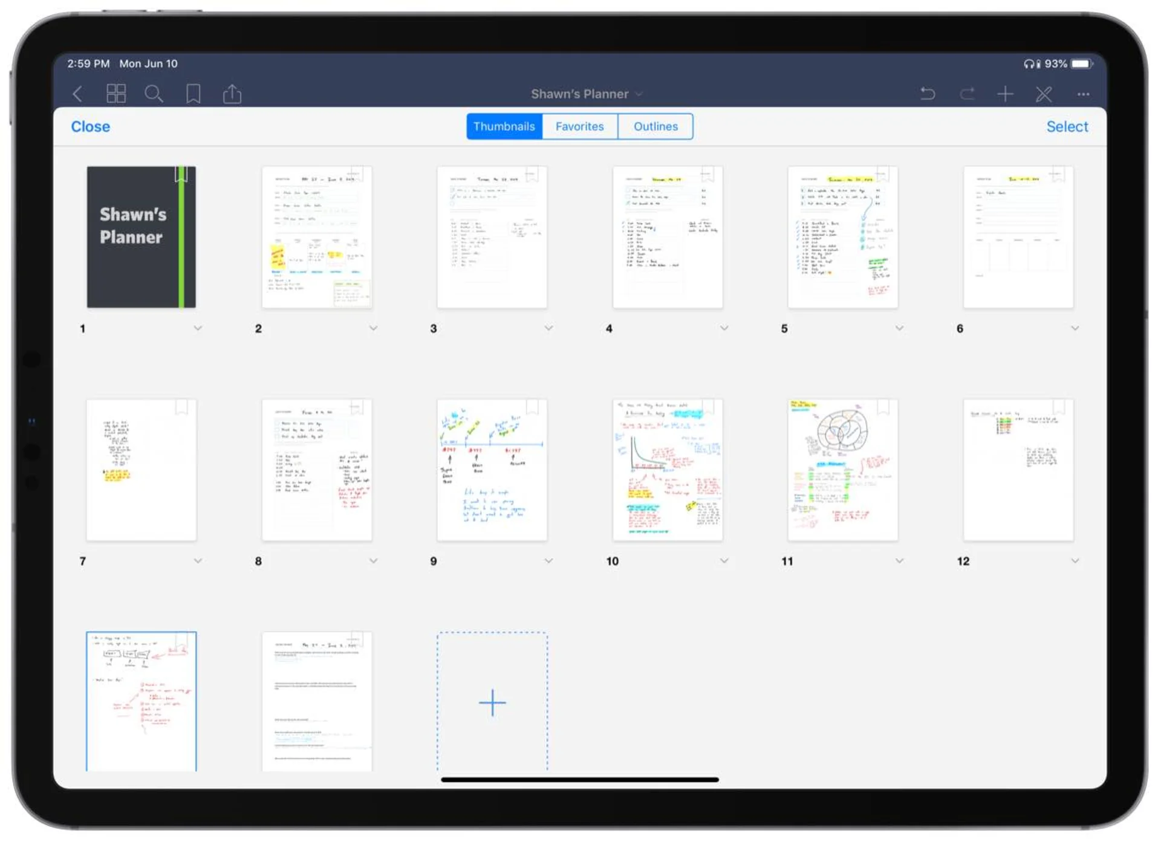This screenshot has width=1161, height=842.
Task: Toggle the editing pencil tool in the toolbar
Action: [1044, 94]
